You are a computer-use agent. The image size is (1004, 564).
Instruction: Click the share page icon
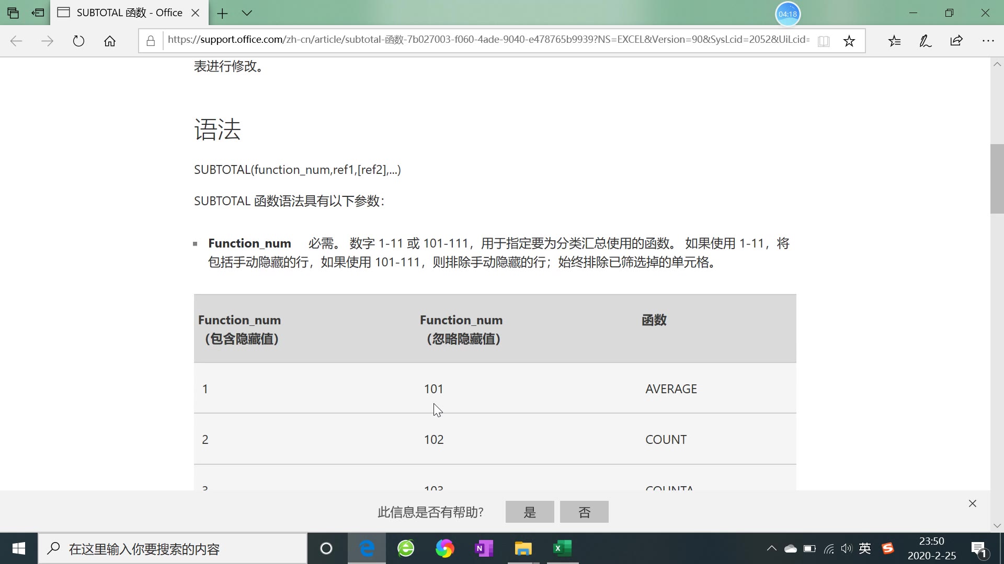coord(956,41)
